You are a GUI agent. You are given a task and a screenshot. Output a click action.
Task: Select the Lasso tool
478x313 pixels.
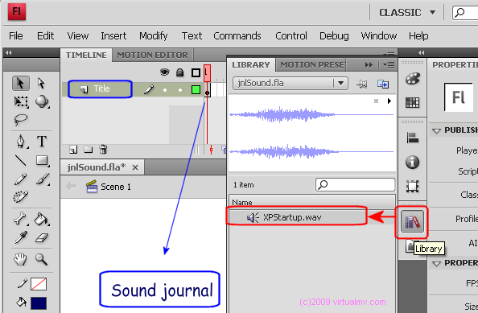pyautogui.click(x=20, y=120)
